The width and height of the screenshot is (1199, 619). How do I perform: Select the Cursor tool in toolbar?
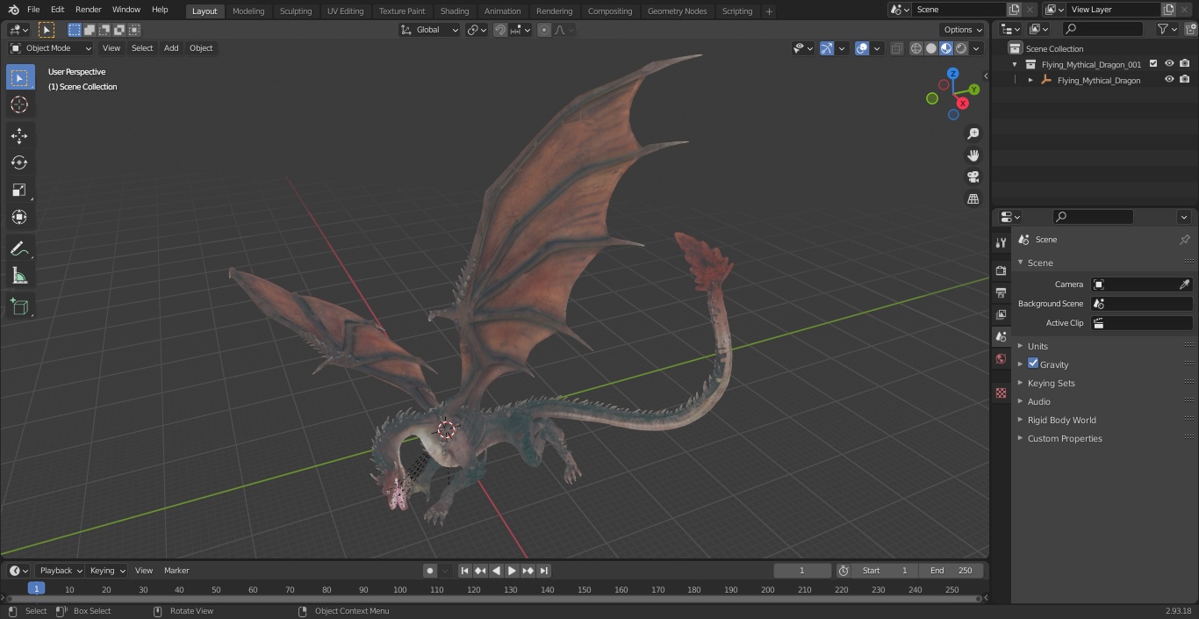[x=19, y=105]
